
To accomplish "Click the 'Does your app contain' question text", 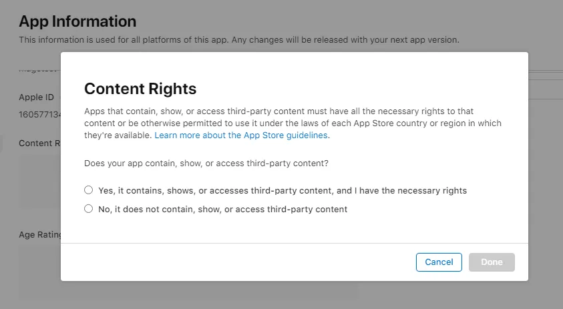I will pyautogui.click(x=206, y=164).
